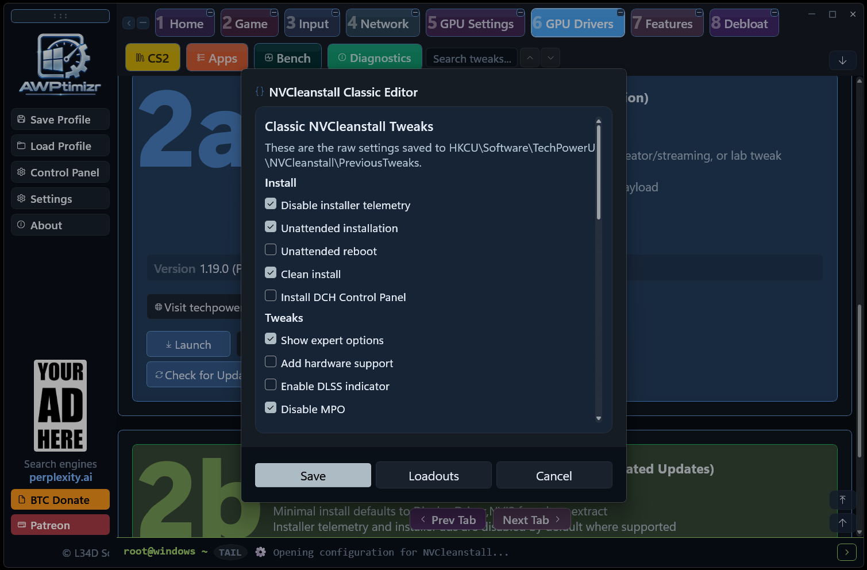This screenshot has height=570, width=867.
Task: Click the dialog vertical scrollbar thumb
Action: point(599,172)
